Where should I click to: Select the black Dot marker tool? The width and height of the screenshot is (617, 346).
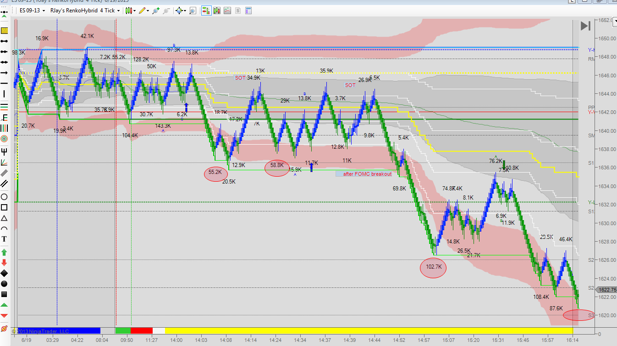5,284
